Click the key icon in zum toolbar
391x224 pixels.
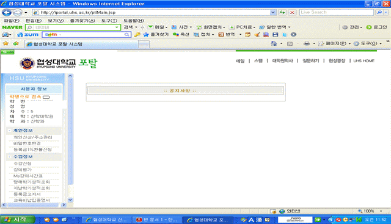click(x=137, y=35)
